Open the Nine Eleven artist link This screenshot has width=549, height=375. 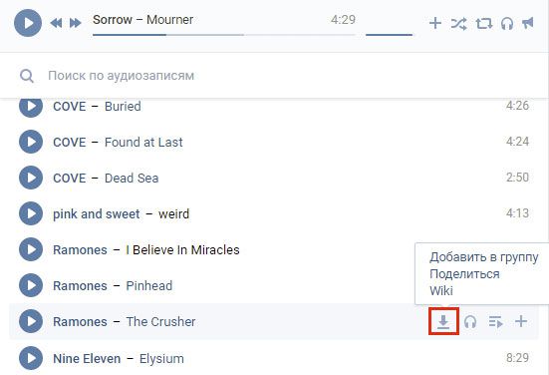pyautogui.click(x=87, y=358)
